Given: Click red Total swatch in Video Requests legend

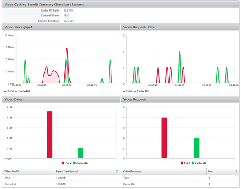Looking at the screenshot, I should pyautogui.click(x=182, y=163).
